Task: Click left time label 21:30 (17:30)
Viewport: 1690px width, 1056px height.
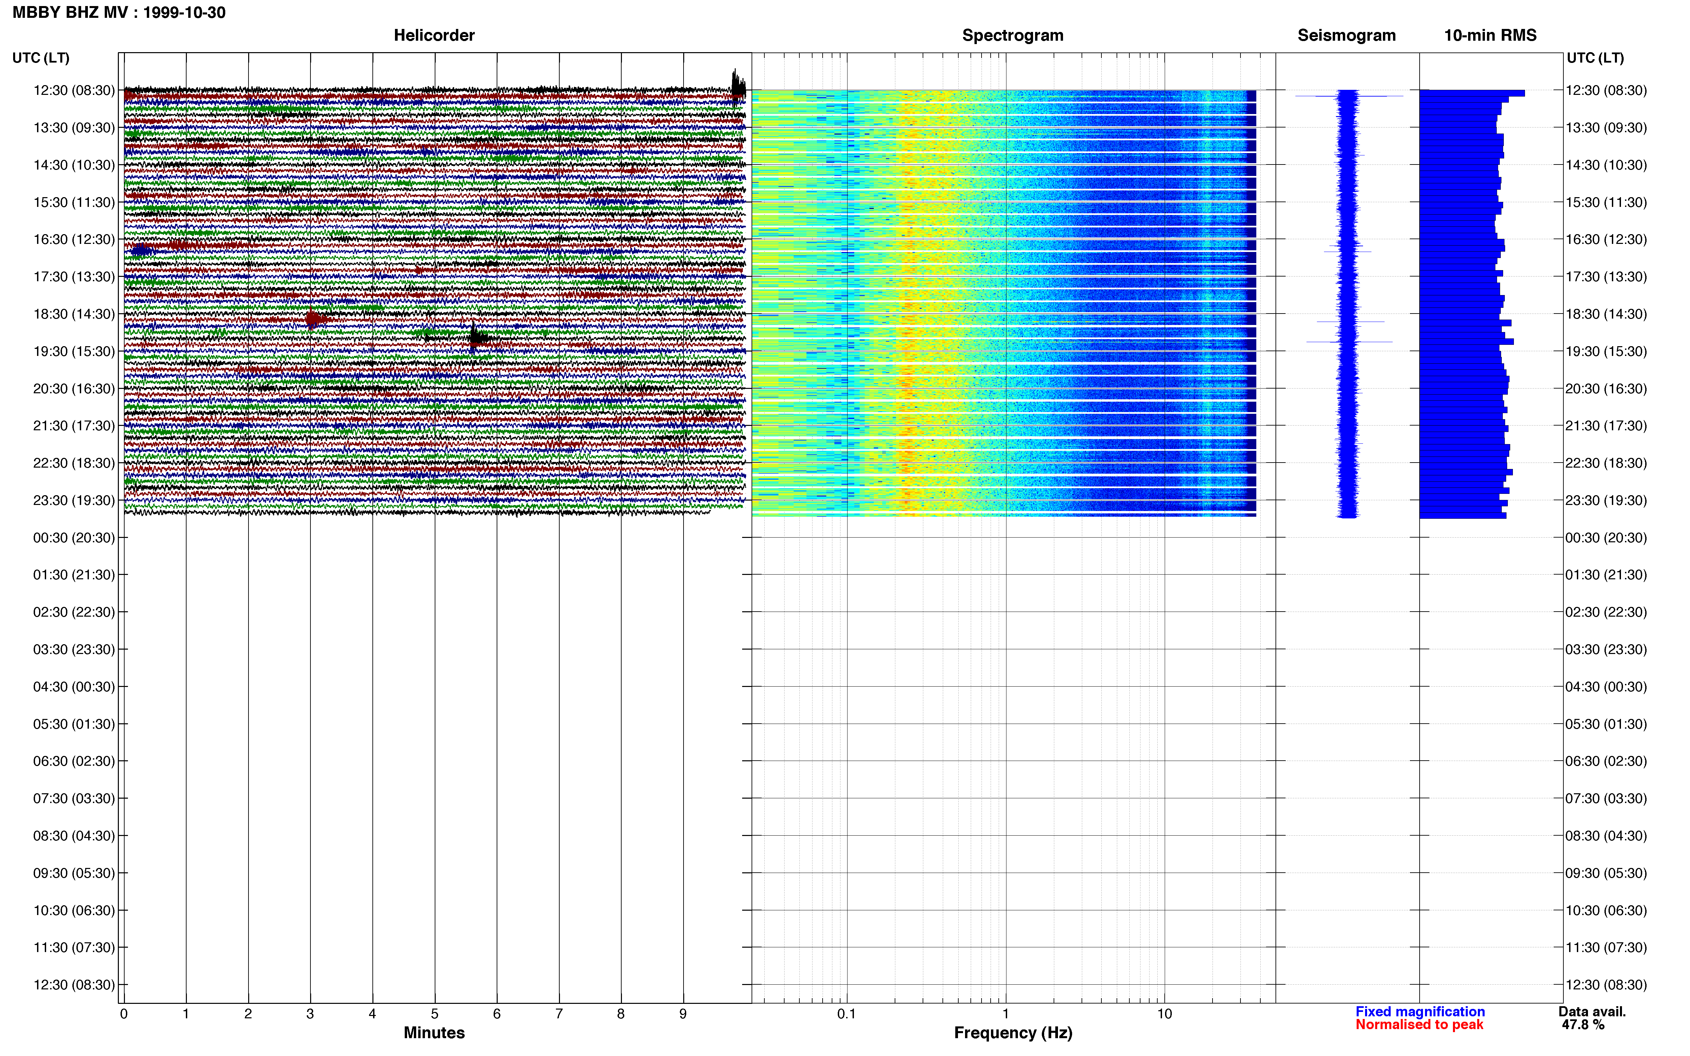Action: [74, 426]
